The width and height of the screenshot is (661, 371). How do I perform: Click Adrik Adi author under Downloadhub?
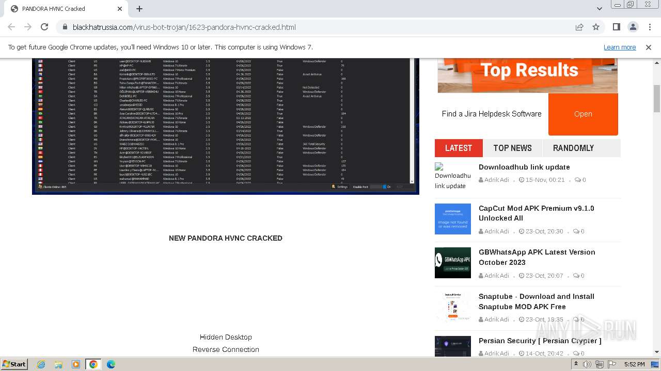[496, 180]
